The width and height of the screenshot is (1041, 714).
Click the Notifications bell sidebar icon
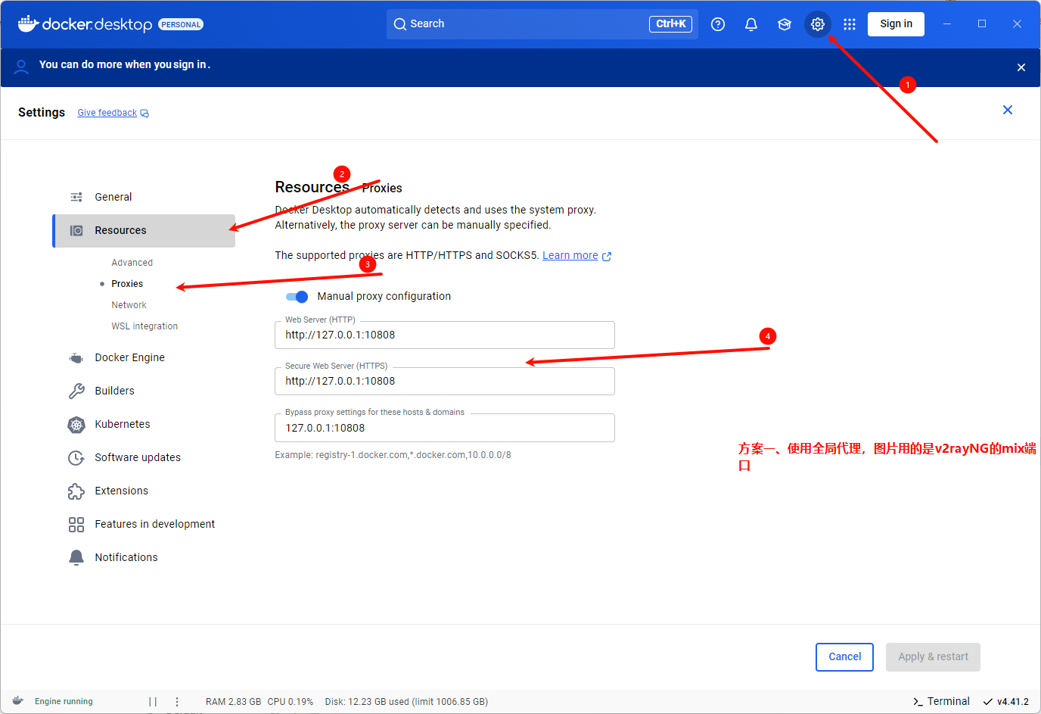click(76, 557)
